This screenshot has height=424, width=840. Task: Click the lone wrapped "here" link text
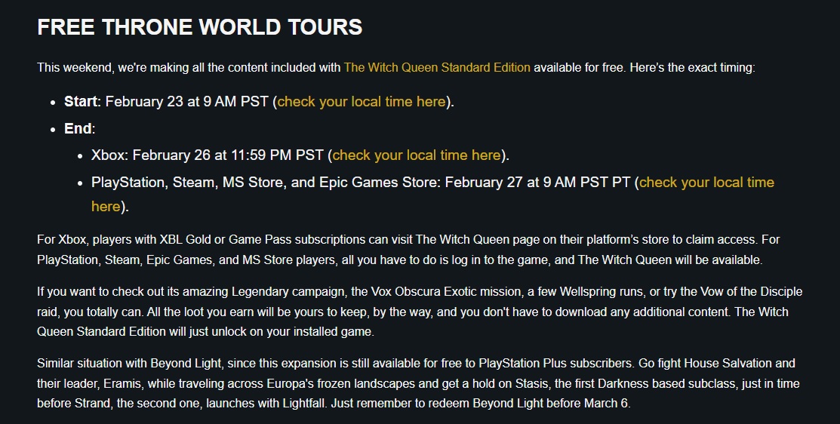click(106, 207)
